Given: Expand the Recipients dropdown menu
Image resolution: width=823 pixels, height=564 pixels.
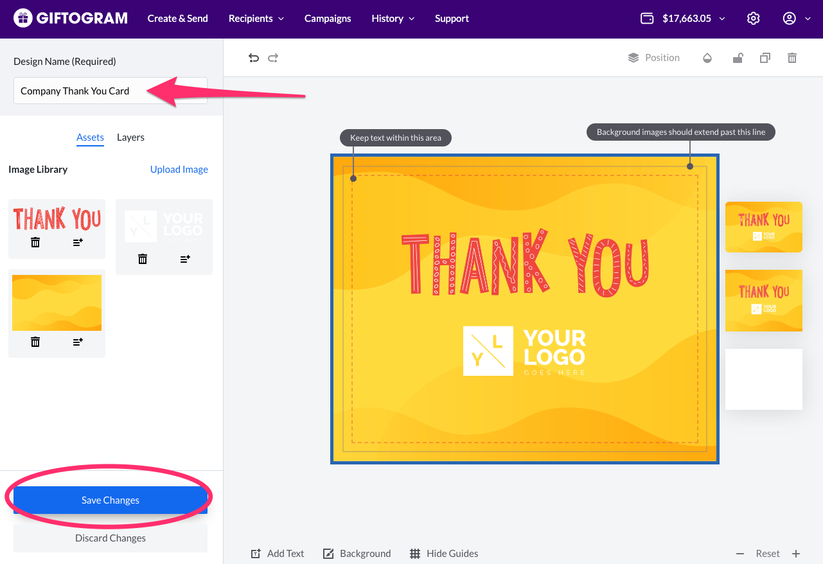Looking at the screenshot, I should [x=256, y=19].
